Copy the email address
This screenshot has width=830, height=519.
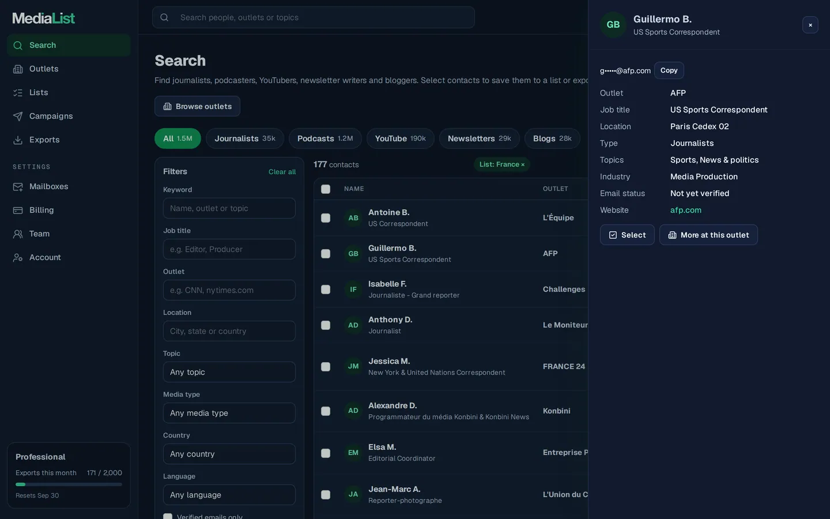[x=669, y=70]
